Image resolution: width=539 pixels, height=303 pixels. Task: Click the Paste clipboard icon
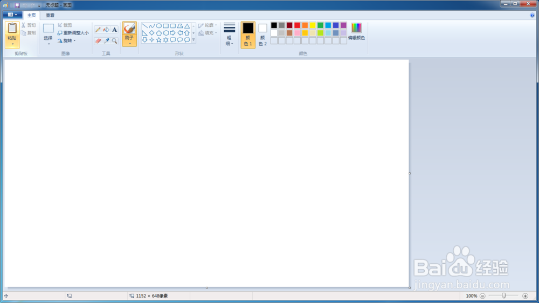pos(12,28)
